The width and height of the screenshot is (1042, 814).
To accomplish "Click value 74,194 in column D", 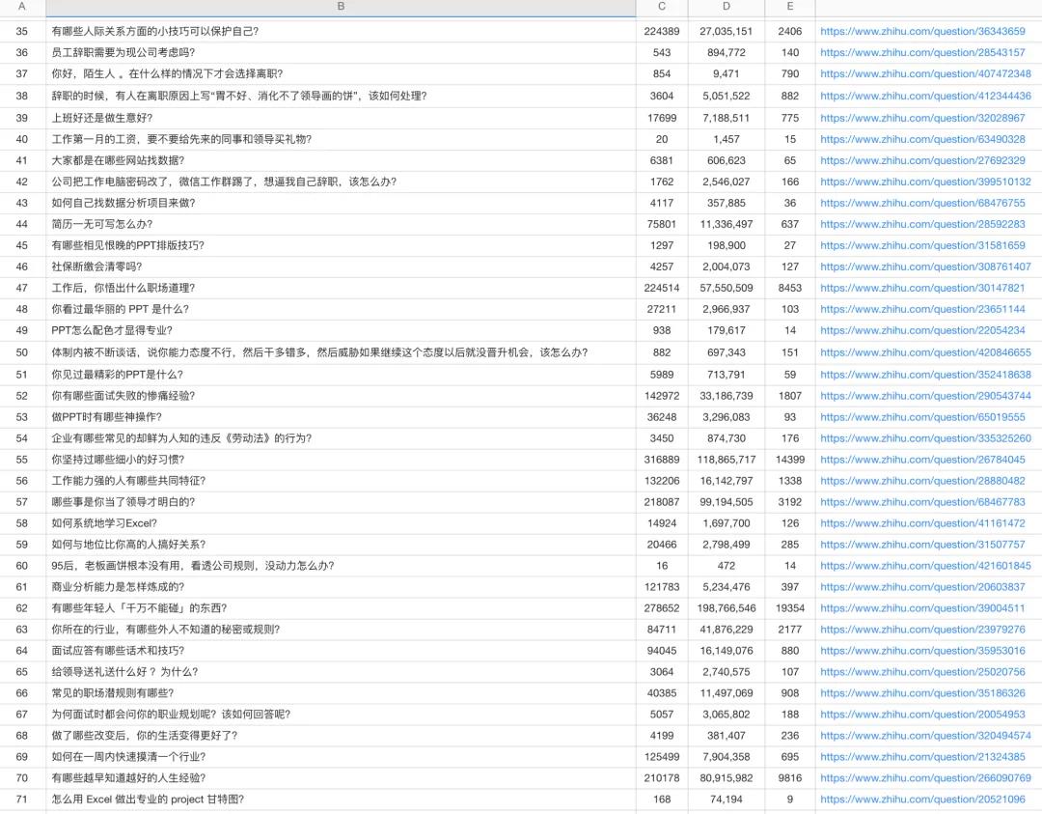I will tap(726, 800).
